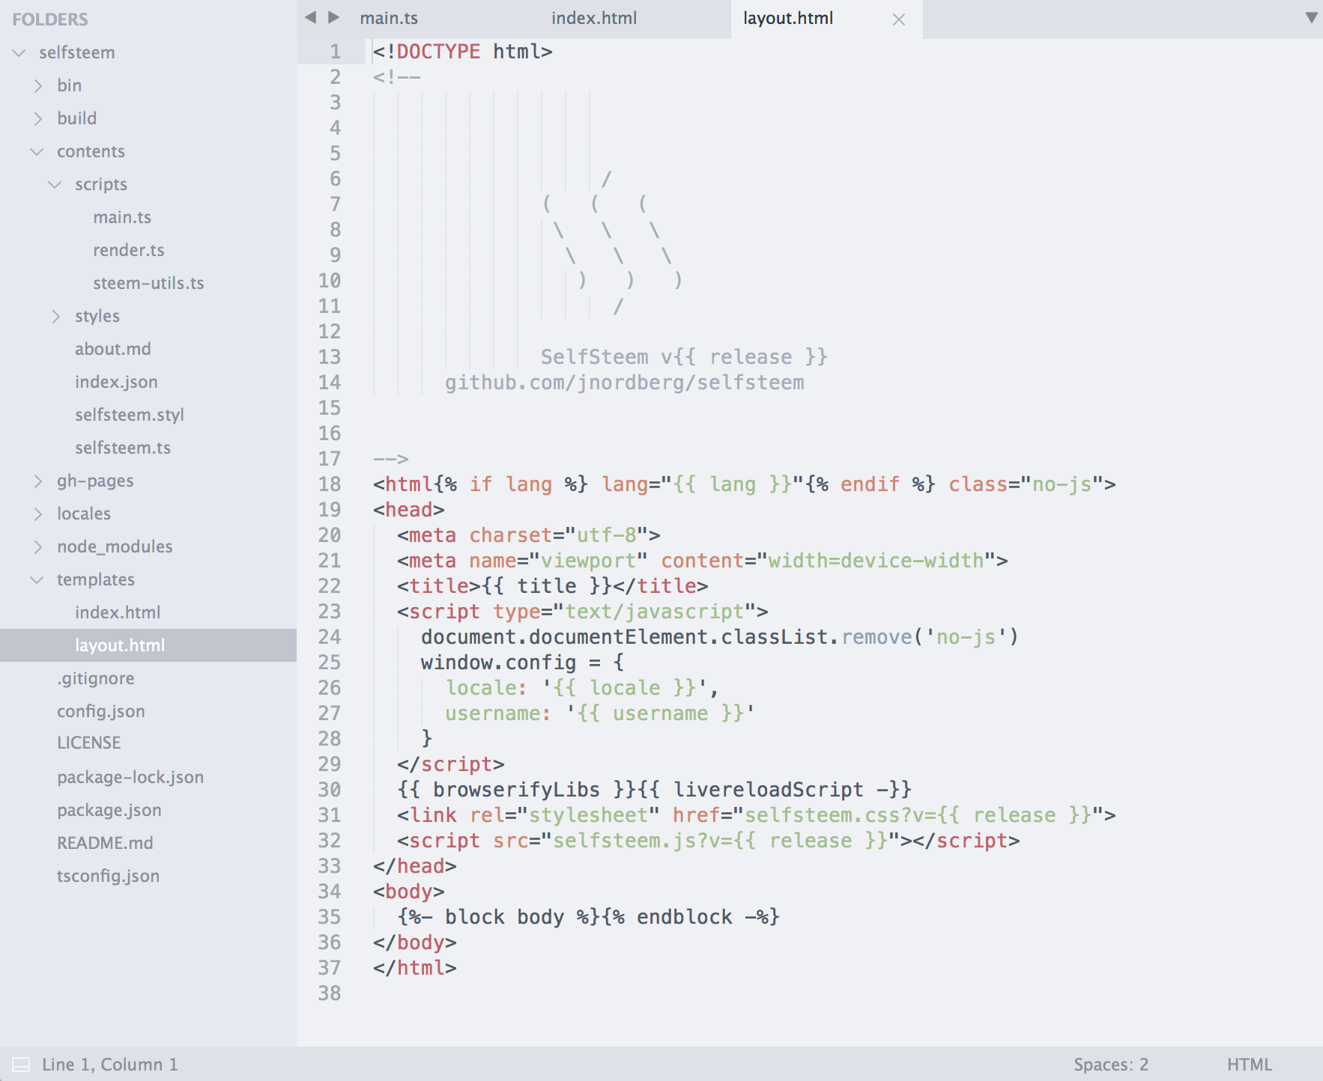Click the Line 1, Column 1 status
The height and width of the screenshot is (1081, 1323).
tap(110, 1065)
